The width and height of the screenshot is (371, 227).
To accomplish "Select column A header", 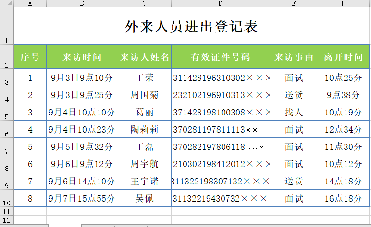I will point(30,3).
